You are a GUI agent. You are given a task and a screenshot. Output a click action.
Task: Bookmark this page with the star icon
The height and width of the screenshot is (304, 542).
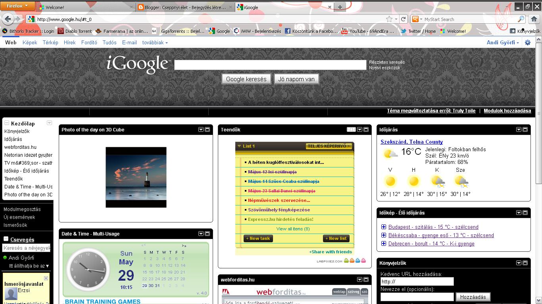tap(389, 19)
